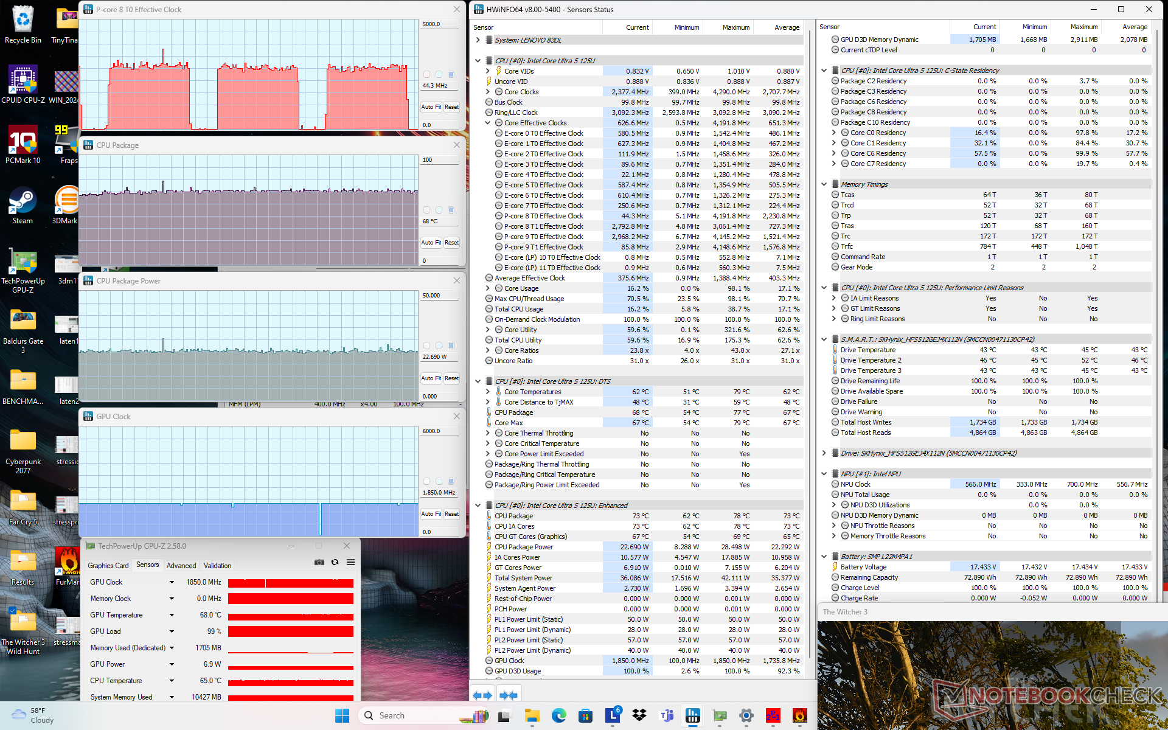This screenshot has width=1168, height=730.
Task: Open GPU-Z hamburger menu icon
Action: (350, 563)
